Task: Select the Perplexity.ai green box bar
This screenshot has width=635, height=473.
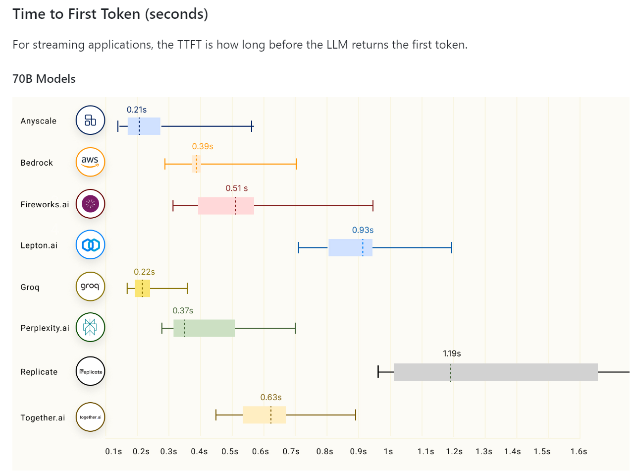Action: coord(204,328)
